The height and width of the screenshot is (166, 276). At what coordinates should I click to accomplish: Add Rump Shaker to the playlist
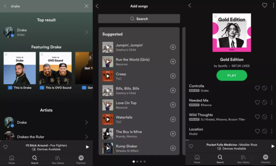coord(173,148)
